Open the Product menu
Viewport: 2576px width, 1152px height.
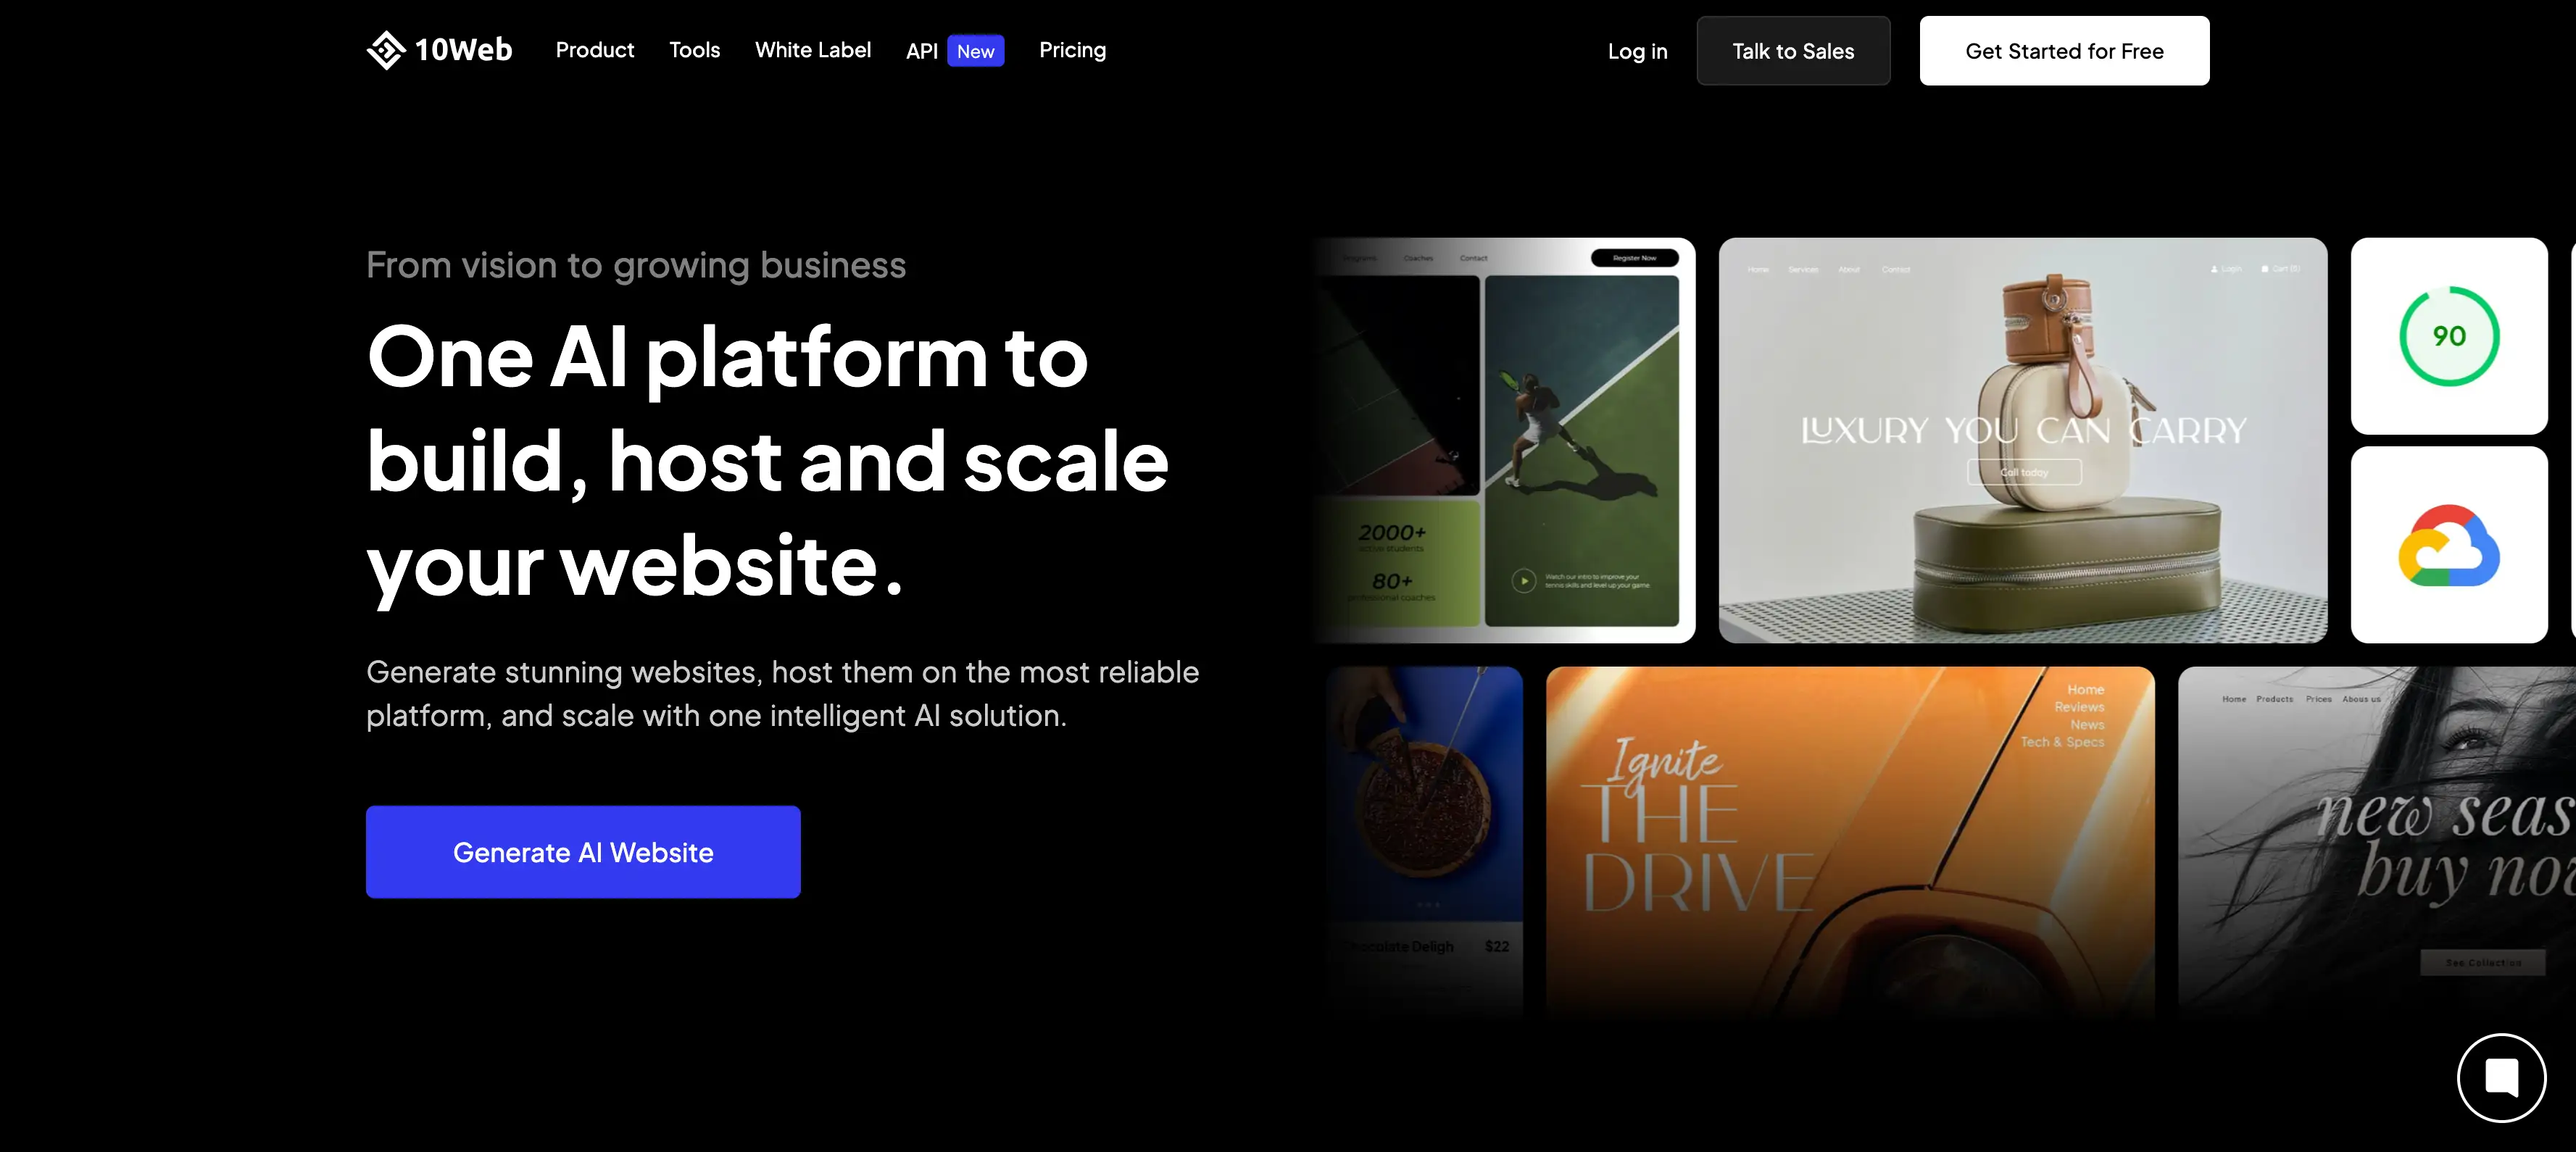coord(595,50)
